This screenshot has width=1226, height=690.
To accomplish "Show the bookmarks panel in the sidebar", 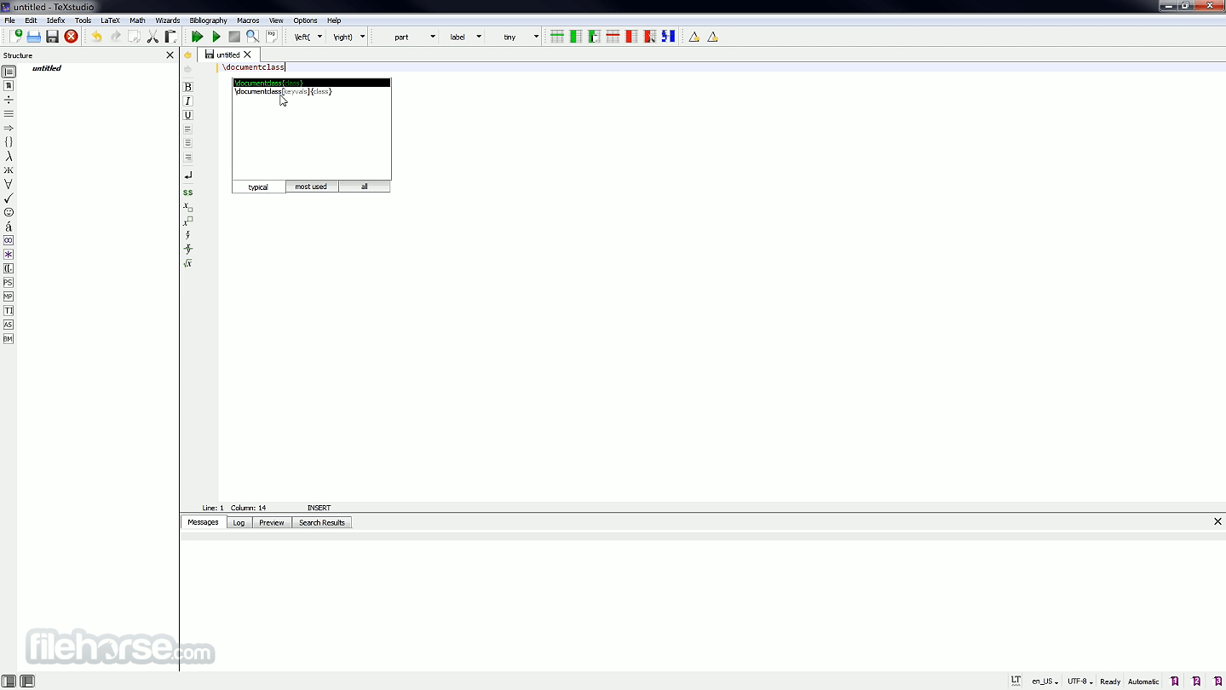I will tap(9, 86).
